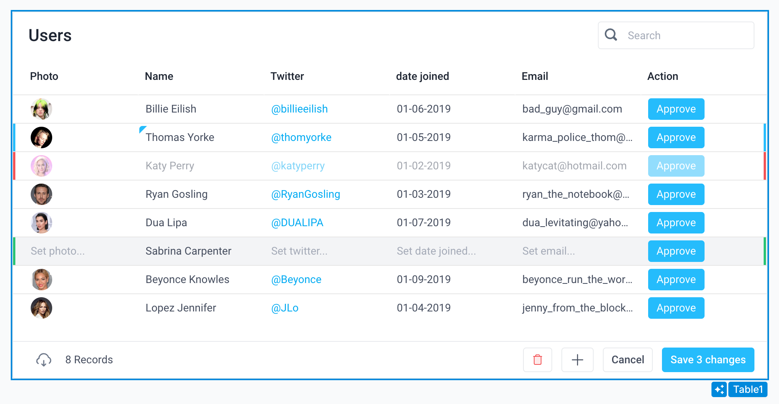The height and width of the screenshot is (404, 779).
Task: Click Set date joined placeholder cell
Action: point(436,251)
